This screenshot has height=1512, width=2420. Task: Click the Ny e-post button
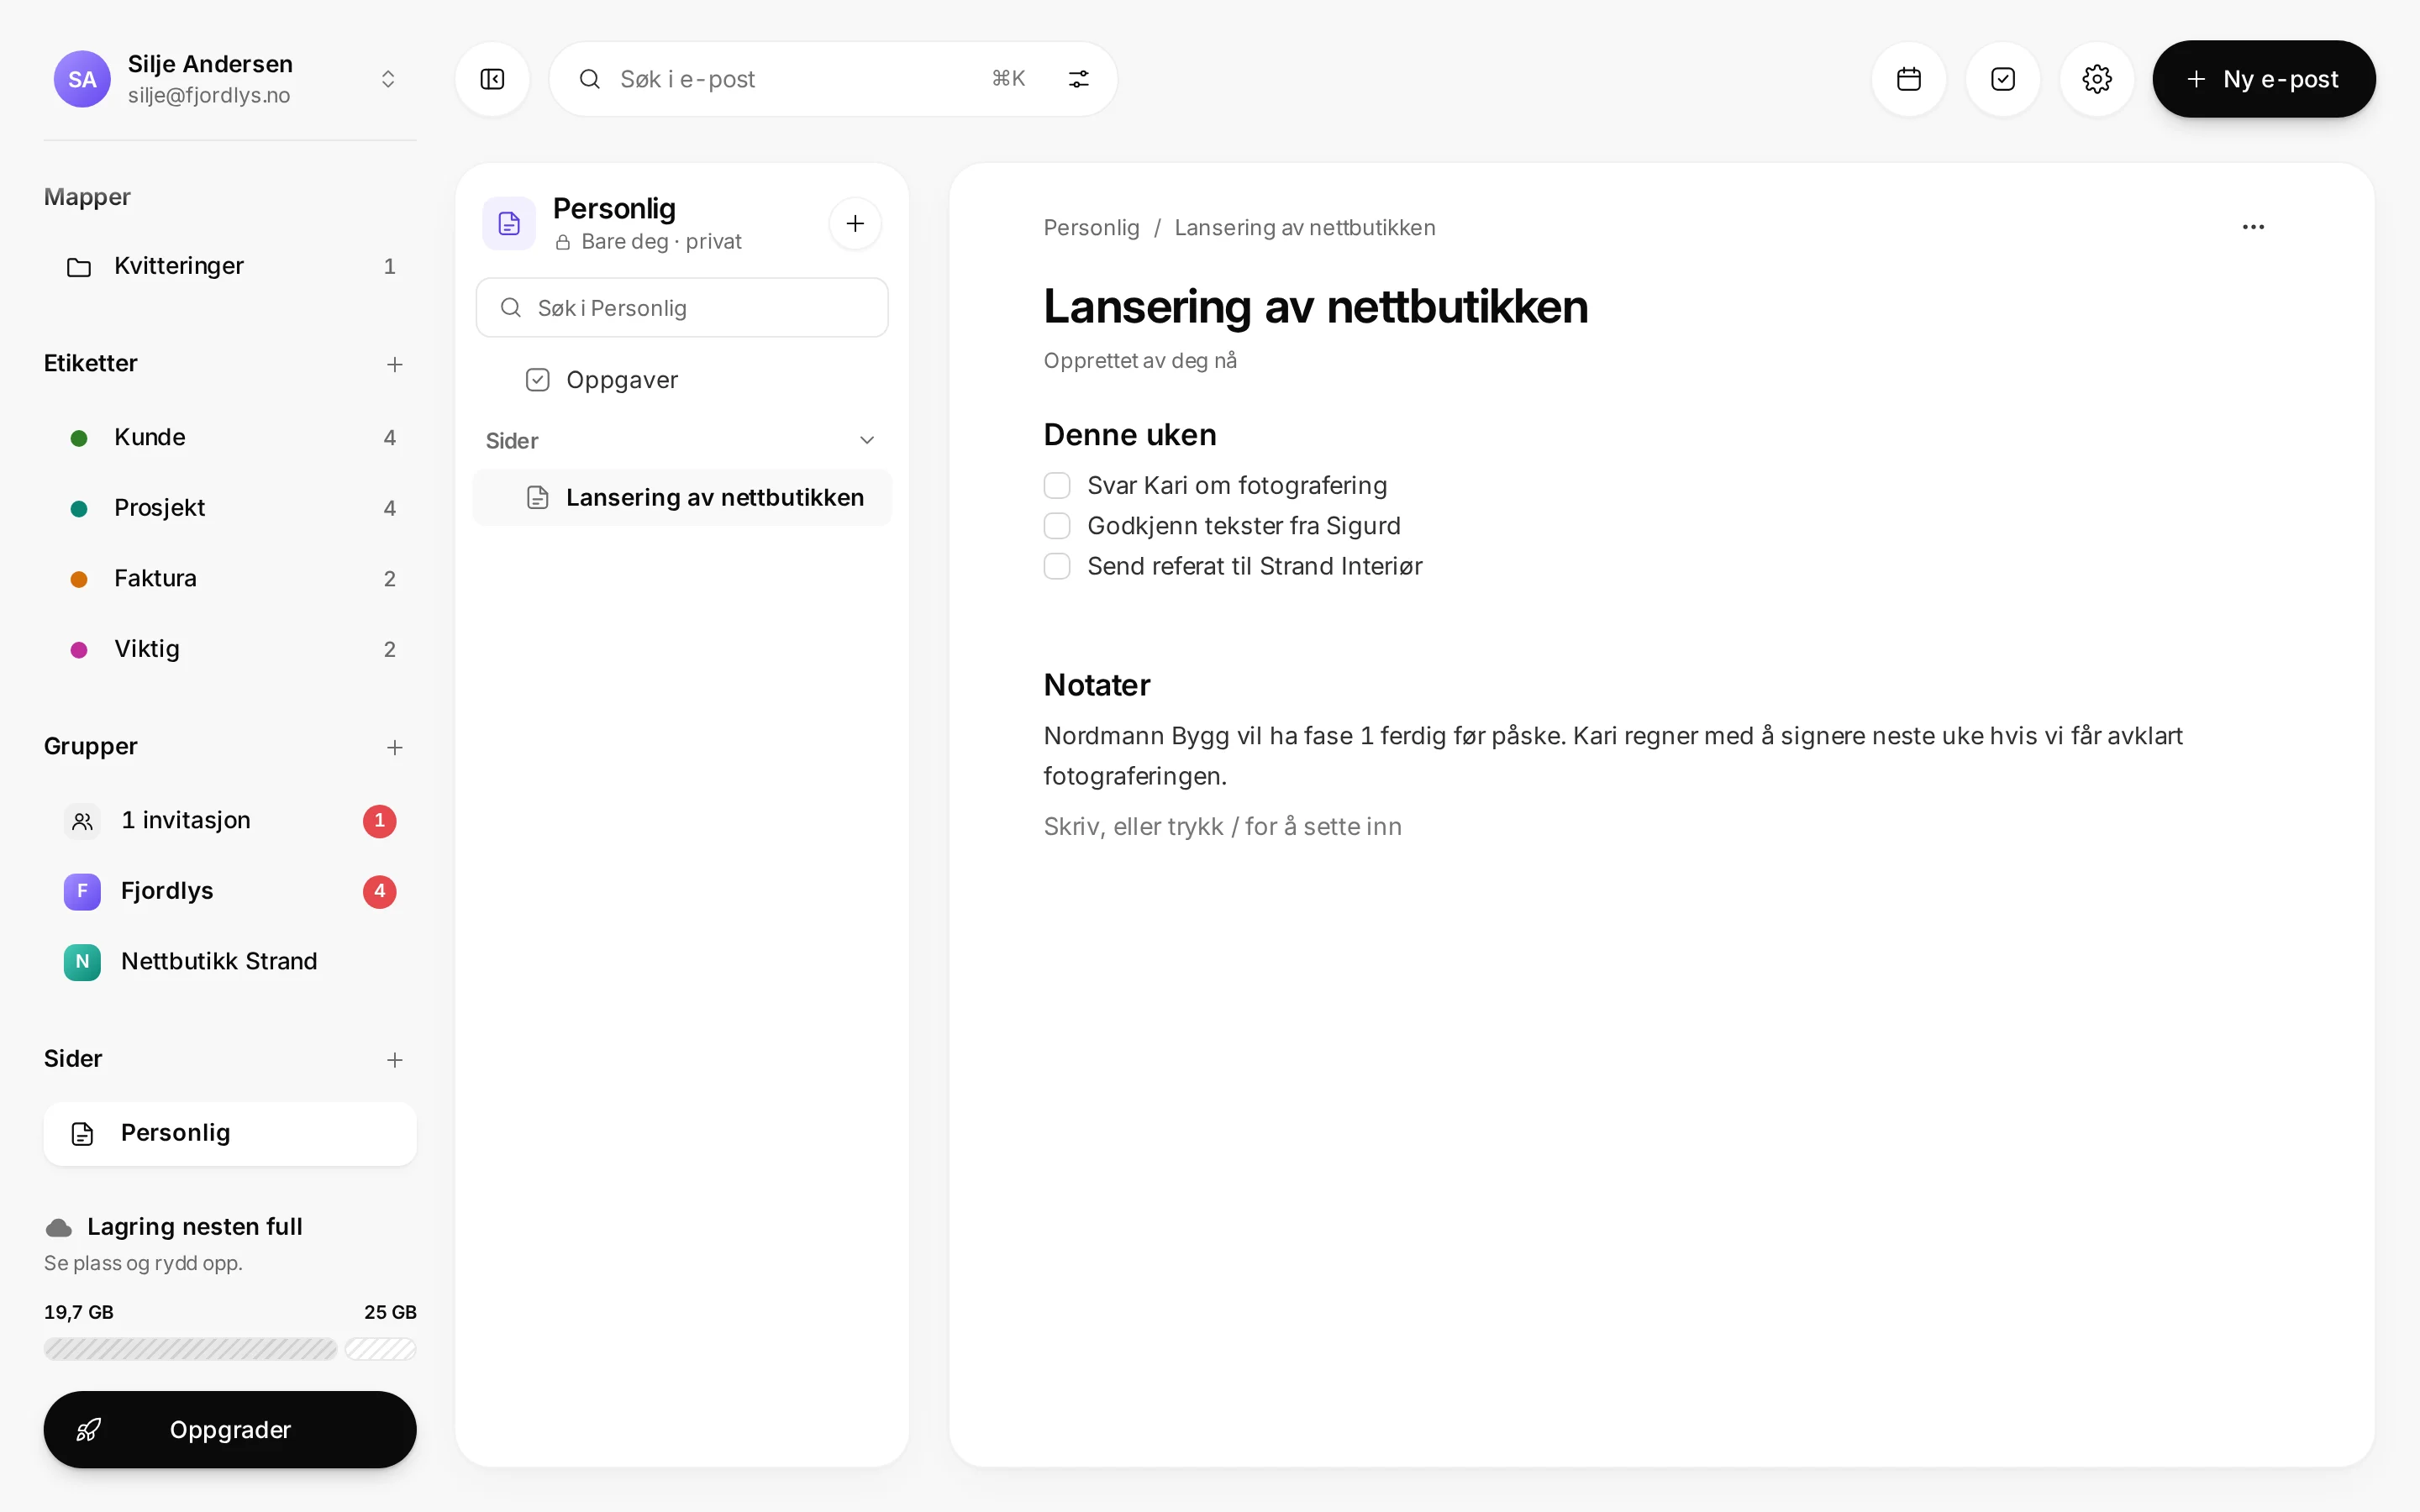tap(2263, 79)
